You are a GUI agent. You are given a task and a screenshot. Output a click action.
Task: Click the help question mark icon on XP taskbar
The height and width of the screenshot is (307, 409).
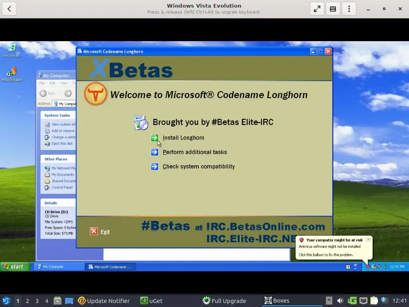[348, 267]
